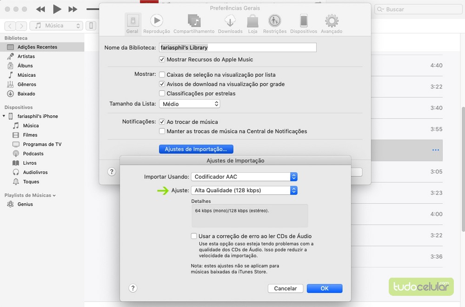Click the Nome da Biblioteca text field
Image resolution: width=465 pixels, height=307 pixels.
coord(237,47)
